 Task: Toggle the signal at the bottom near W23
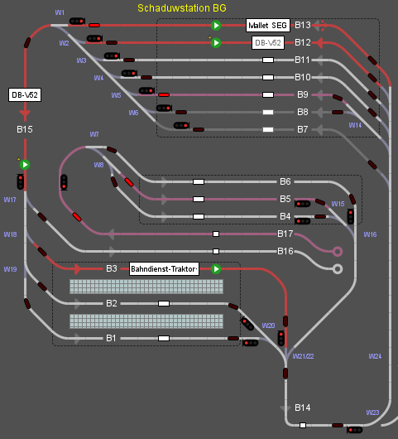355,430
